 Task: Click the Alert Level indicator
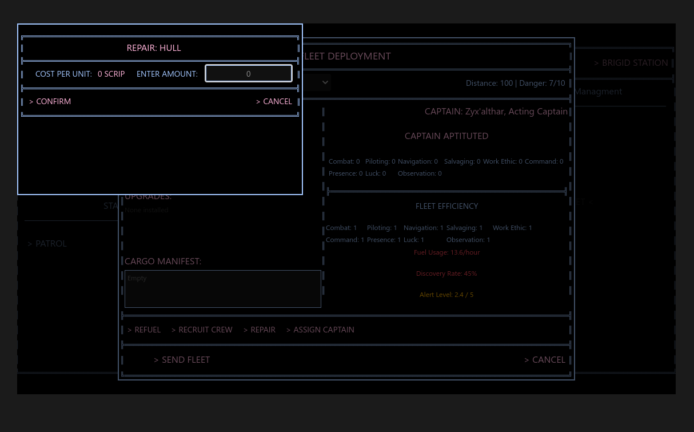pyautogui.click(x=446, y=295)
